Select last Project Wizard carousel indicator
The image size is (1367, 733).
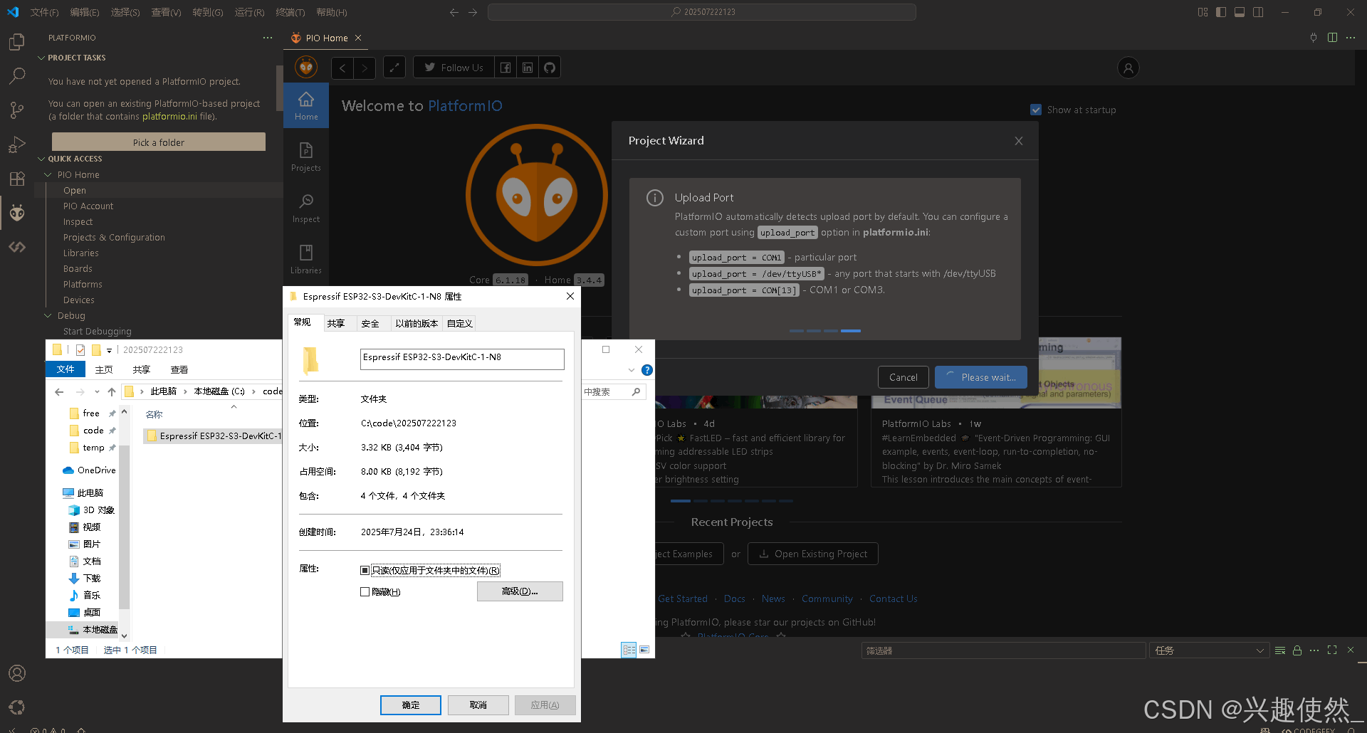coord(851,331)
